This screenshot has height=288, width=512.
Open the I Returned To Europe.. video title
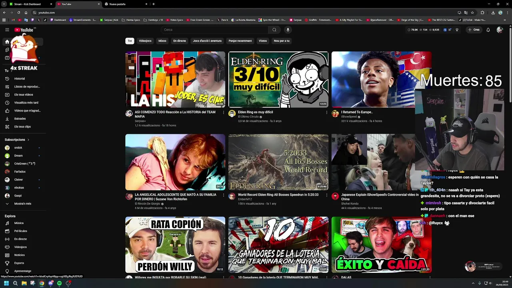[x=357, y=112]
